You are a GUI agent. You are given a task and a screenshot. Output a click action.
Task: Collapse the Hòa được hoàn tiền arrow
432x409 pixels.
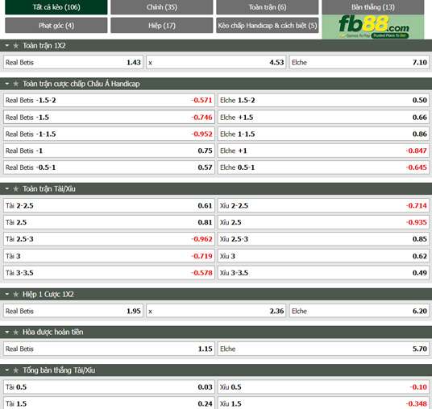[7, 333]
